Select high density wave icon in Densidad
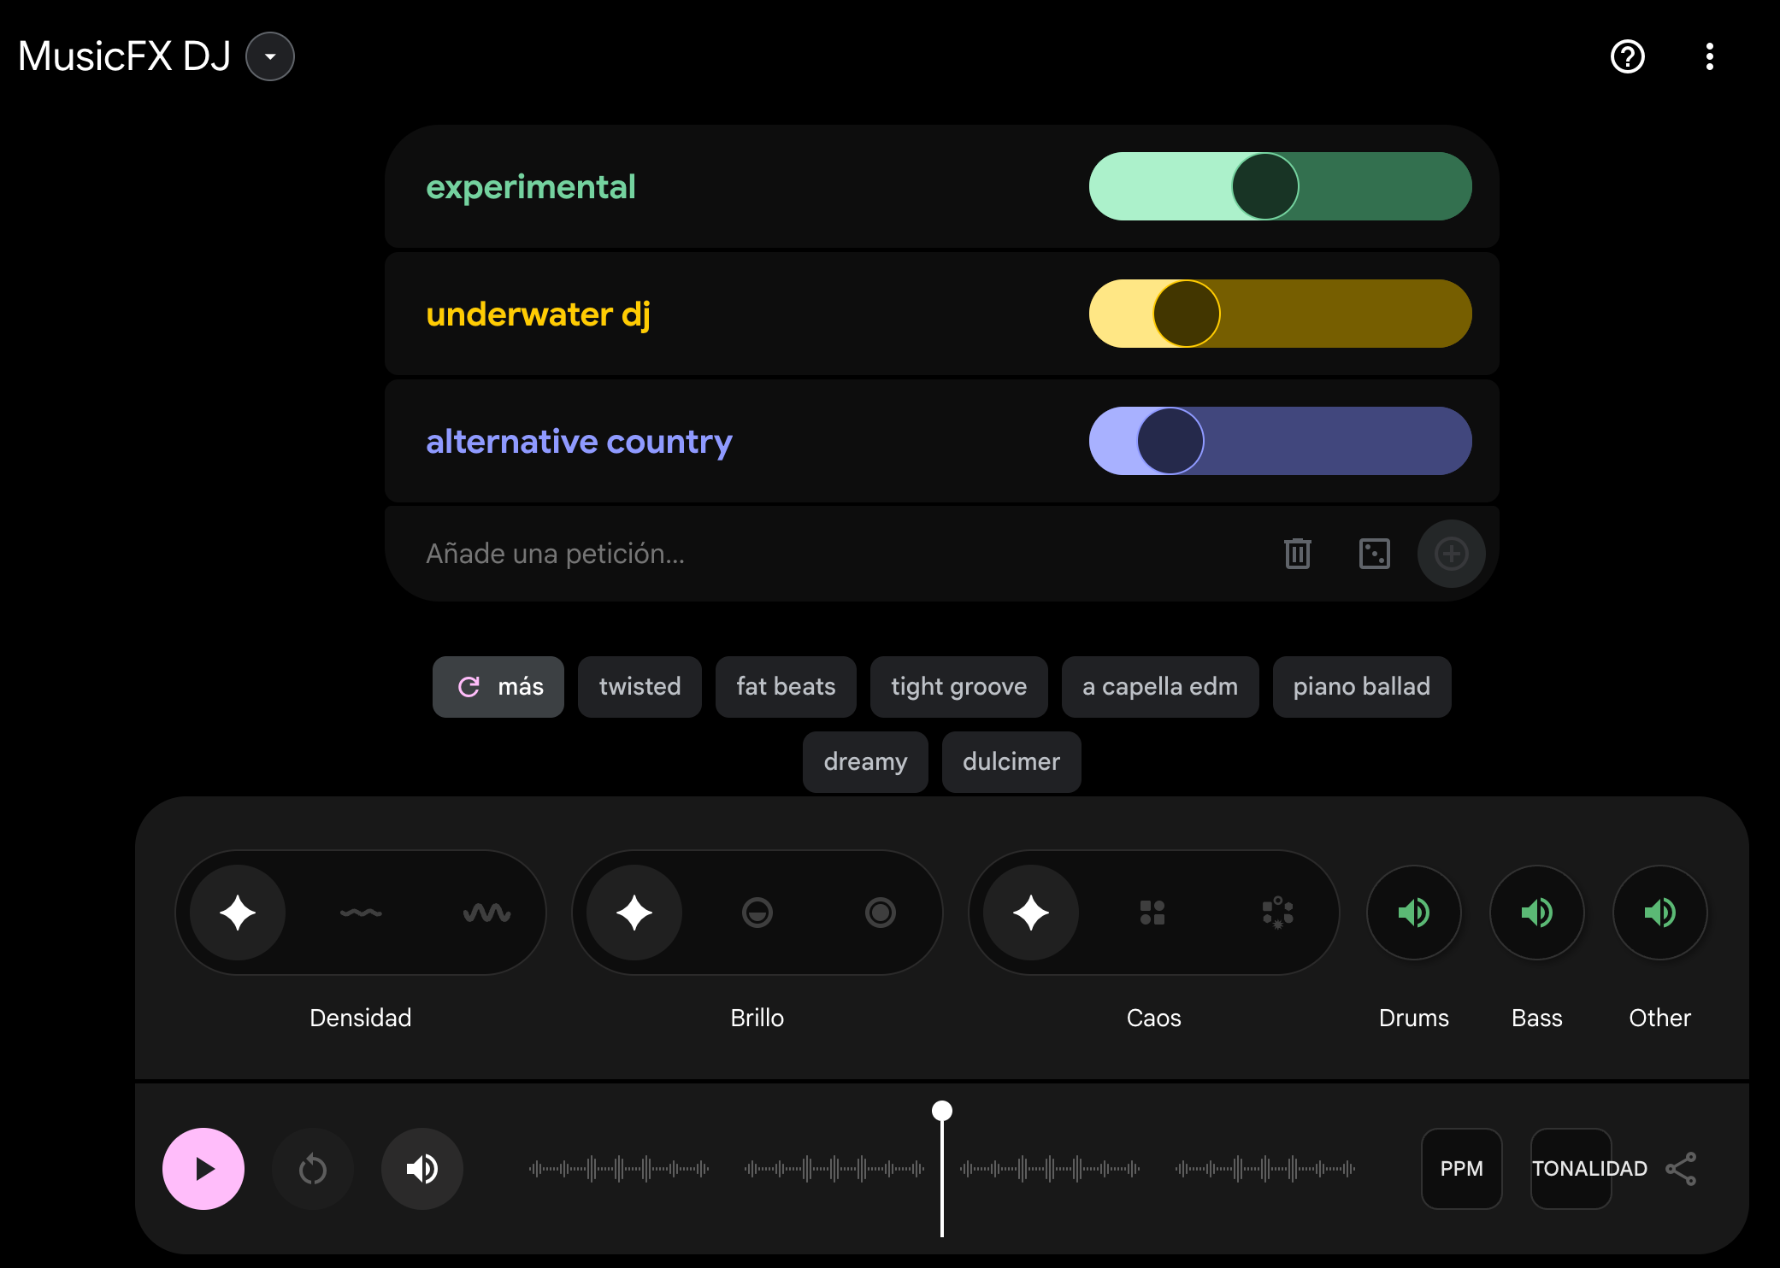The image size is (1780, 1268). click(486, 913)
